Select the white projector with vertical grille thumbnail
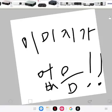The width and height of the screenshot is (112, 112). [x=100, y=4]
